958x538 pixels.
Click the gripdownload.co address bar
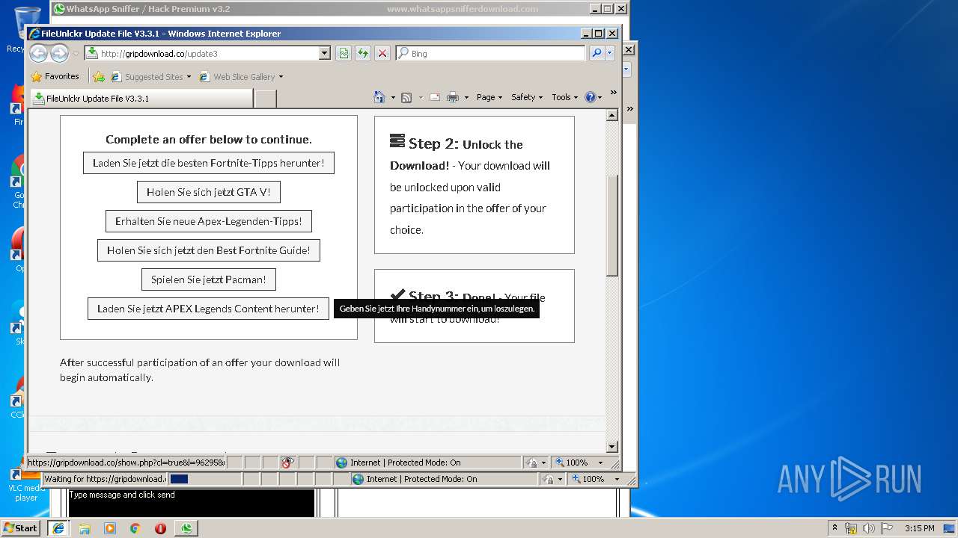click(201, 53)
